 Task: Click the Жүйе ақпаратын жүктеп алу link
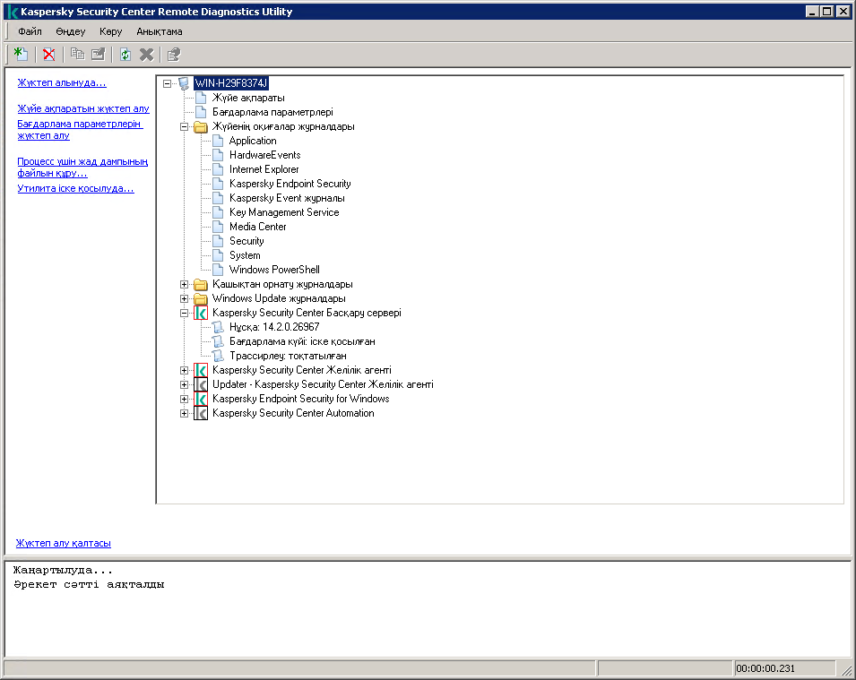pos(82,108)
